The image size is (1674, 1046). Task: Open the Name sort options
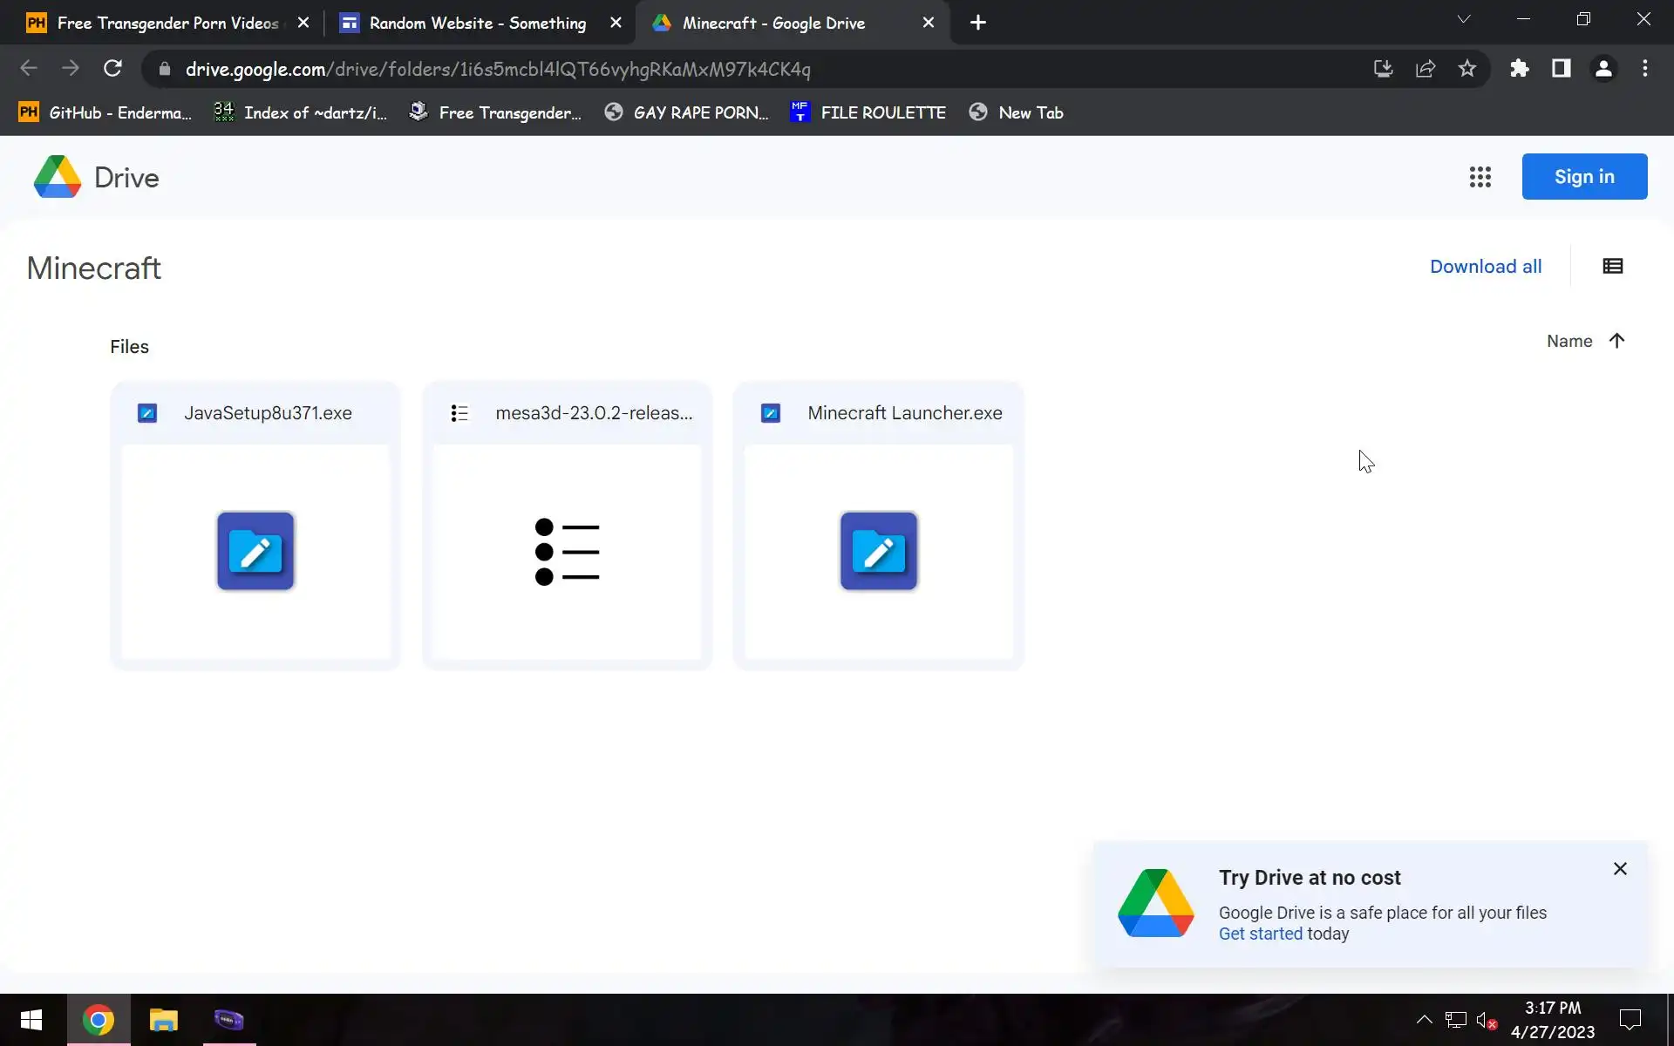tap(1569, 341)
